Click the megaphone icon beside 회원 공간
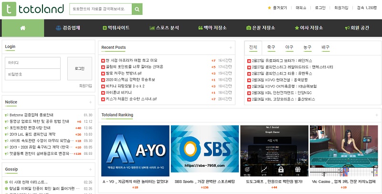This screenshot has width=382, height=194. point(347,28)
